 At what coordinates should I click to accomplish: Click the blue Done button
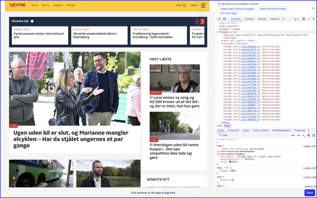tap(310, 193)
